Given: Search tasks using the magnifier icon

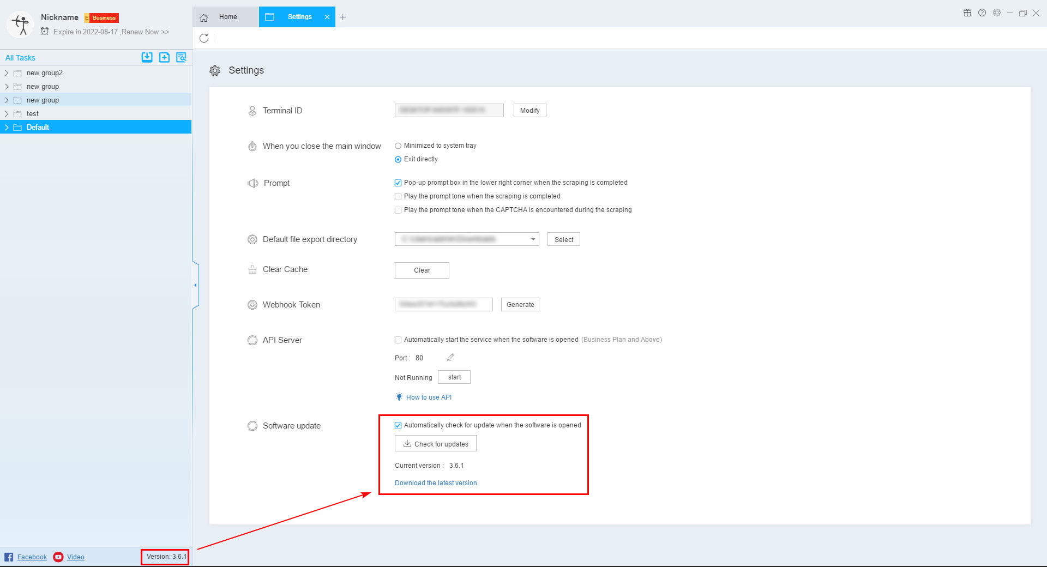Looking at the screenshot, I should click(181, 57).
